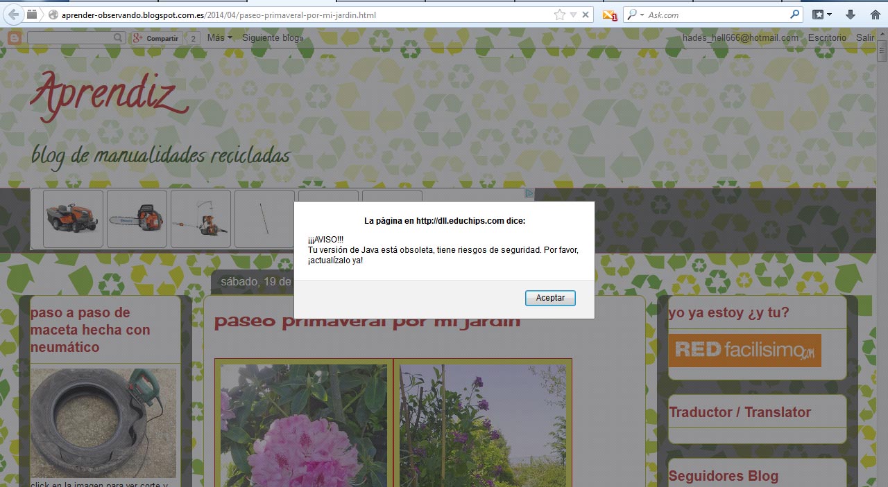888x487 pixels.
Task: Open the search engine selector dropdown
Action: [635, 15]
